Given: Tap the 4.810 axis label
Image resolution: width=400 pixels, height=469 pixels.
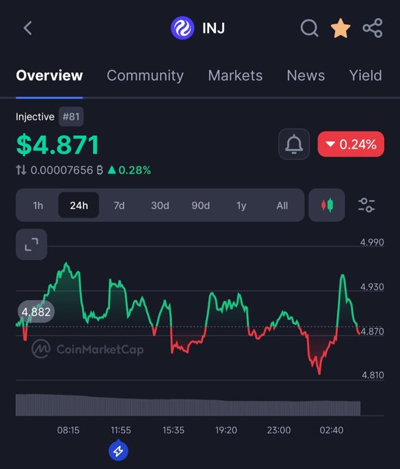Looking at the screenshot, I should coord(373,375).
